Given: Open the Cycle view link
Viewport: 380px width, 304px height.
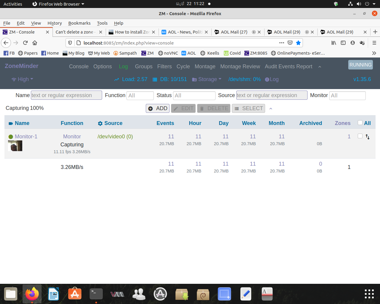Looking at the screenshot, I should click(x=183, y=66).
